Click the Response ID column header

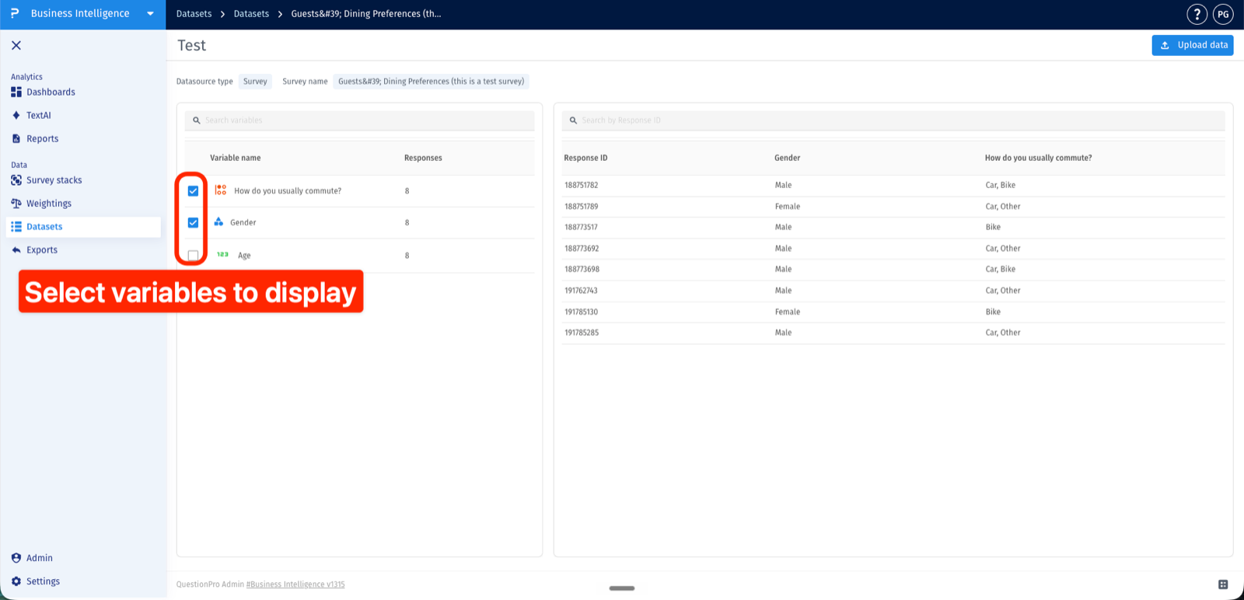(585, 158)
